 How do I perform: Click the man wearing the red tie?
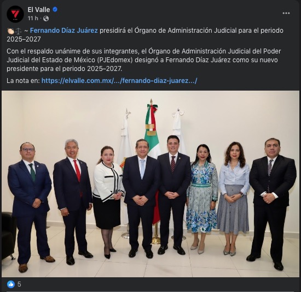tap(73, 201)
